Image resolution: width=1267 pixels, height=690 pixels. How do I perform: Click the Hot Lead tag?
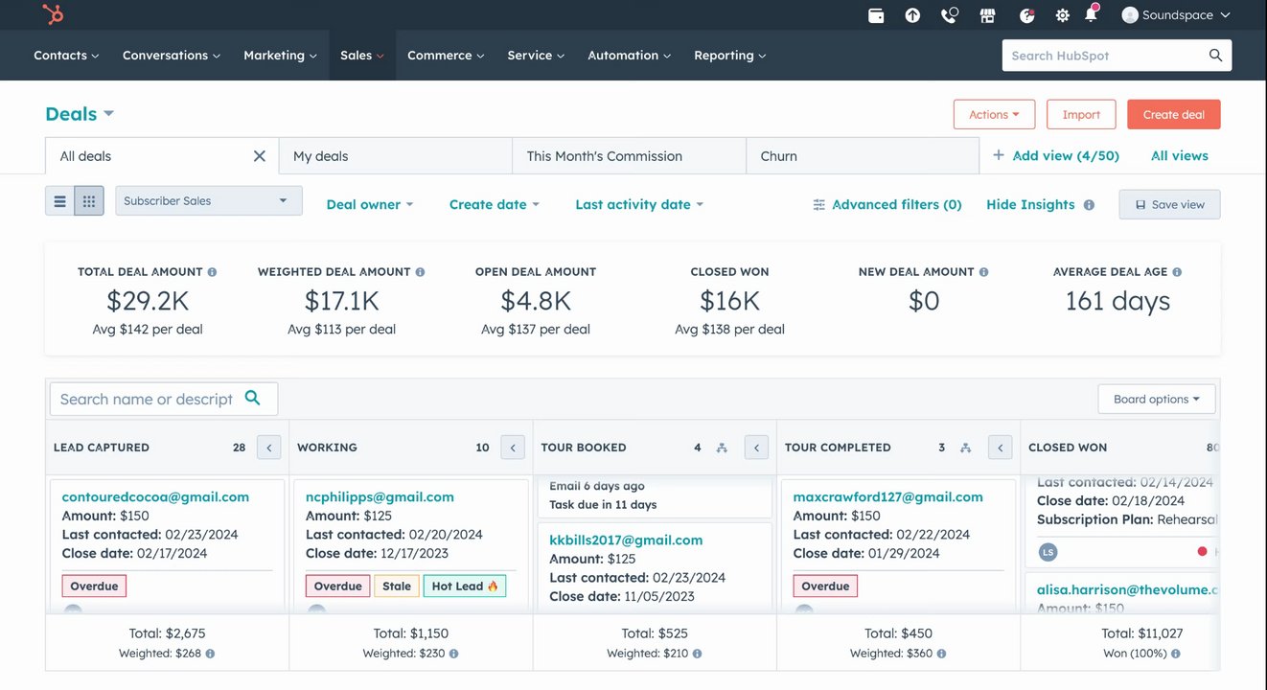[x=464, y=586]
